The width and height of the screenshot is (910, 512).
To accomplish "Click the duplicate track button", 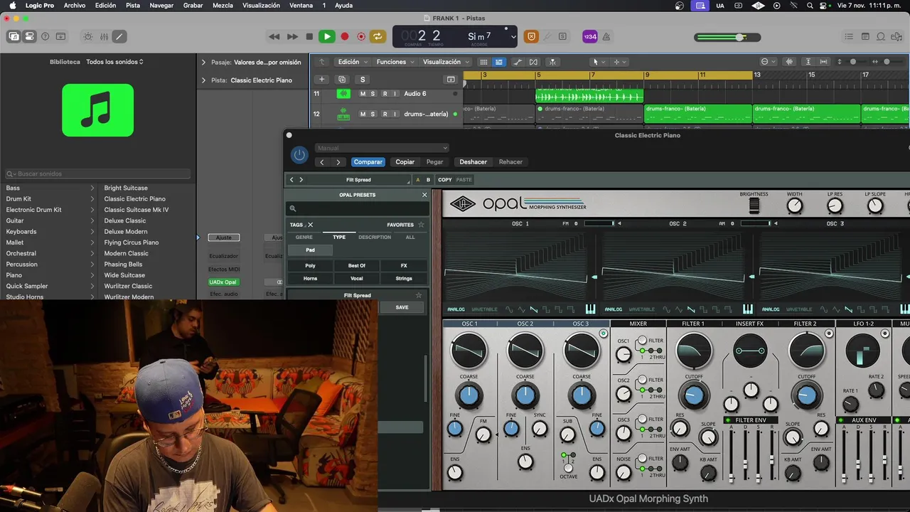I will tap(342, 80).
